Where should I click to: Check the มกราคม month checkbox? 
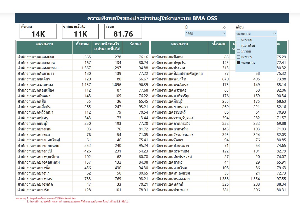click(238, 40)
